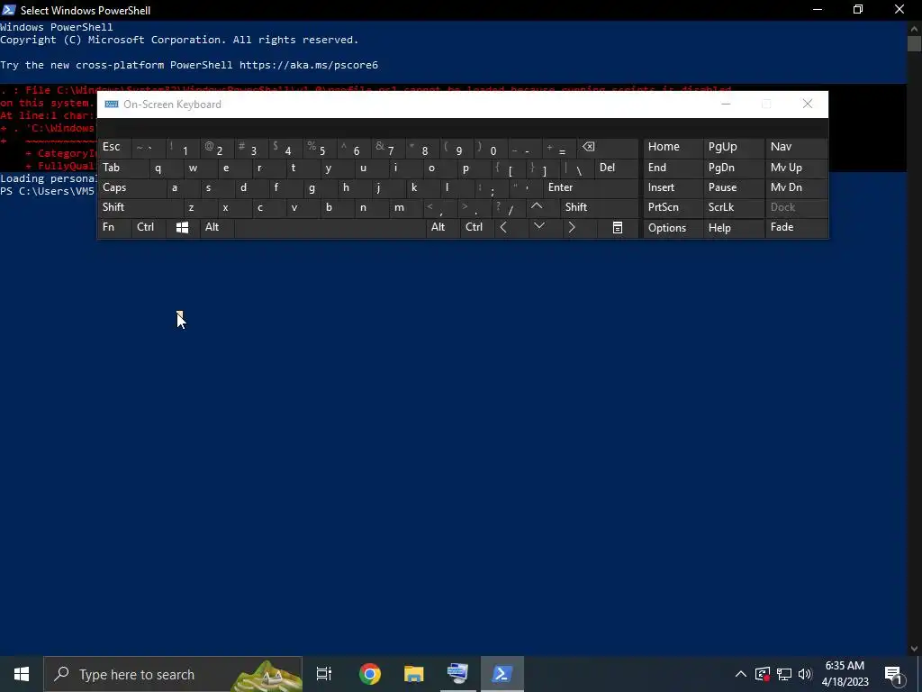Screen dimensions: 922x692
Task: Toggle the left Shift key
Action: [140, 207]
